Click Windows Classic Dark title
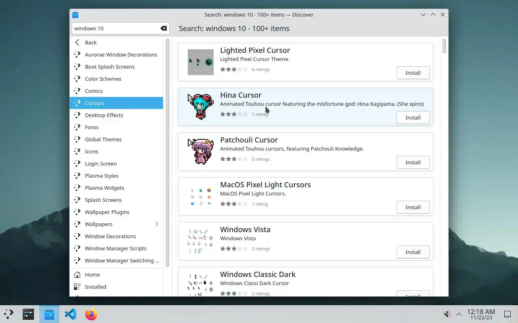 click(x=258, y=274)
